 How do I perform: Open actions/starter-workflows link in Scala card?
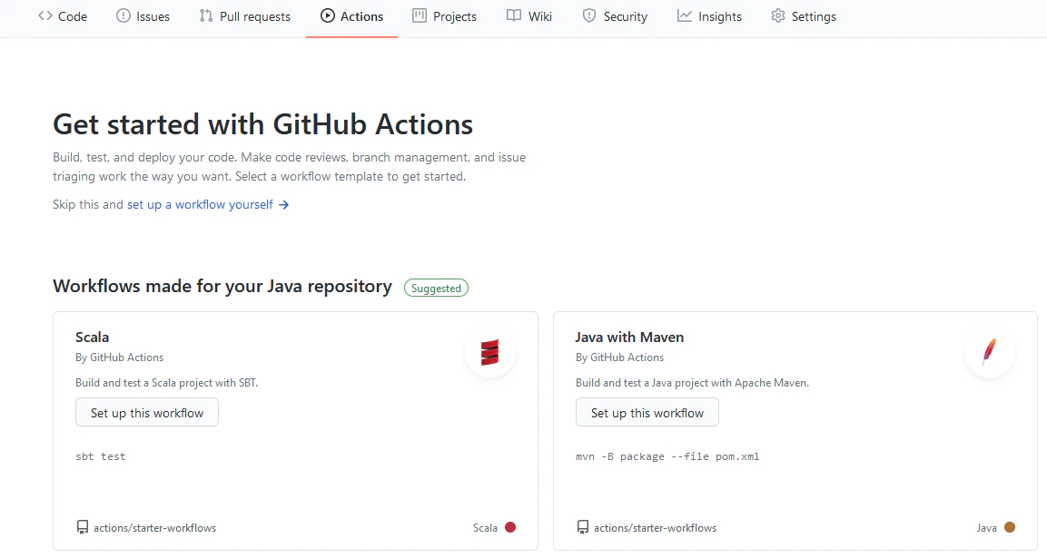pyautogui.click(x=155, y=528)
